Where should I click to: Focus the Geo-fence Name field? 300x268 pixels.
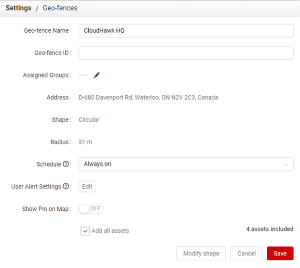coord(186,31)
